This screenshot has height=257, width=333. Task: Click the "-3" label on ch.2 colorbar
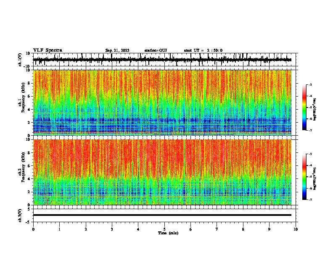click(310, 154)
